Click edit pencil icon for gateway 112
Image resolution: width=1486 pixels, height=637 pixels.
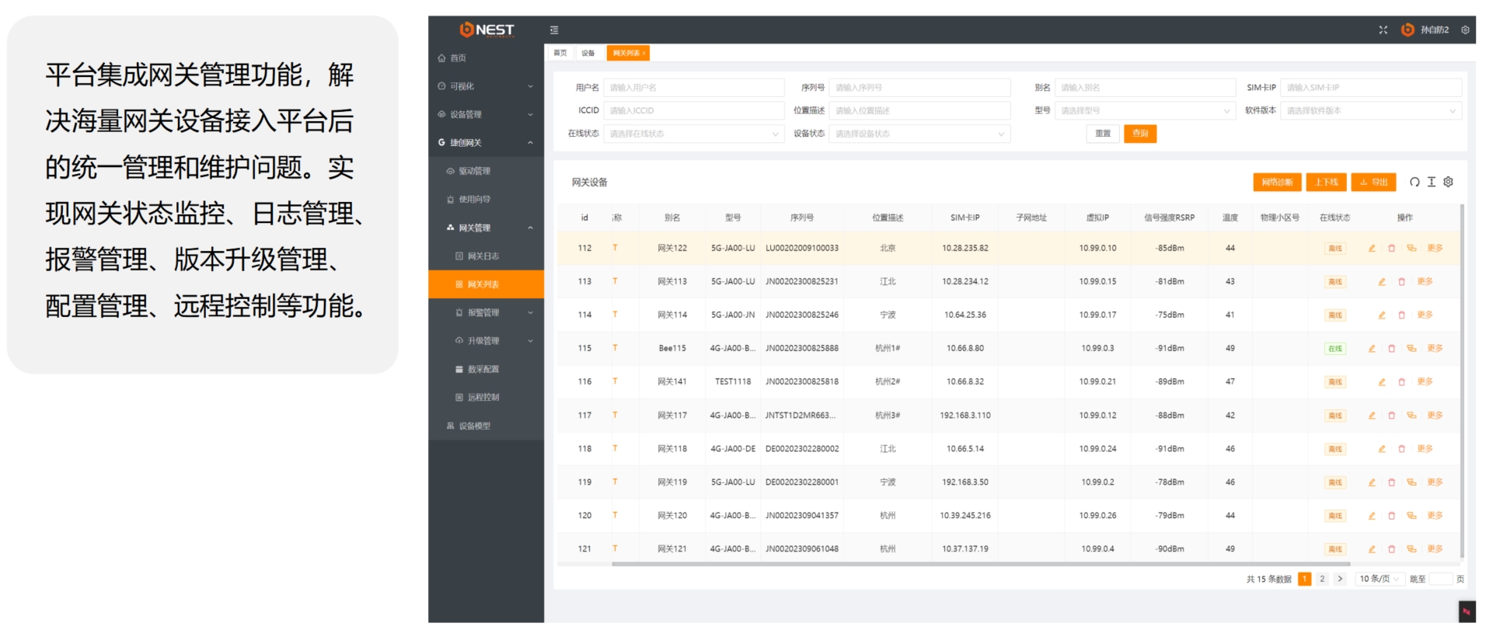coord(1372,249)
